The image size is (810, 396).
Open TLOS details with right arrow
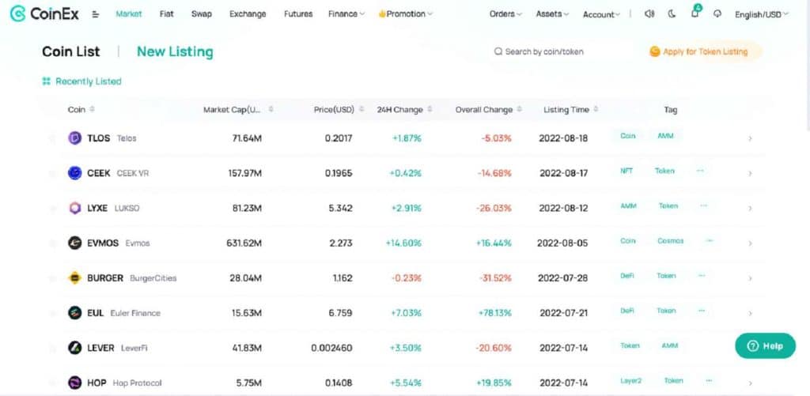(750, 139)
